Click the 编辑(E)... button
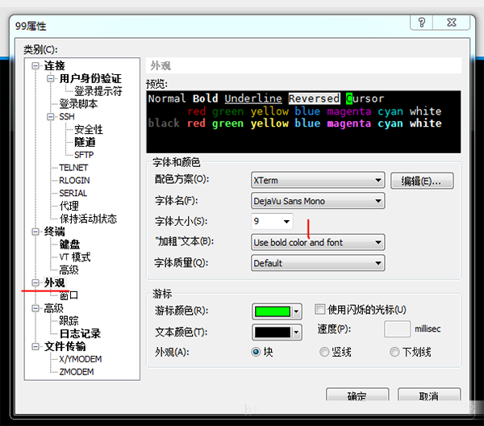The image size is (484, 426). click(421, 181)
